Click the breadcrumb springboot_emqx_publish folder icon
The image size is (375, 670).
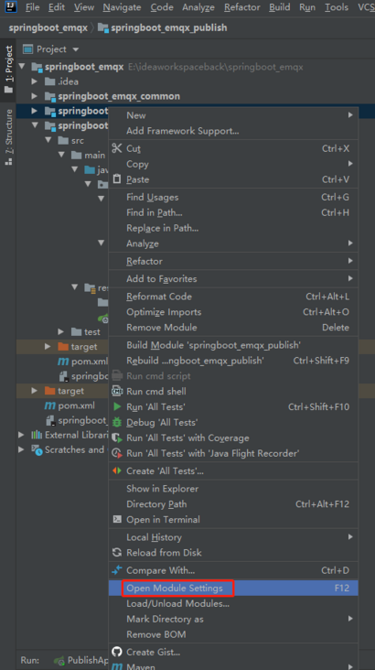point(103,27)
